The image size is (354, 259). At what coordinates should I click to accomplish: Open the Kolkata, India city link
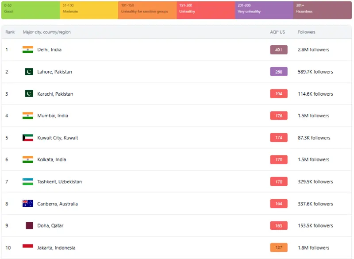point(53,159)
